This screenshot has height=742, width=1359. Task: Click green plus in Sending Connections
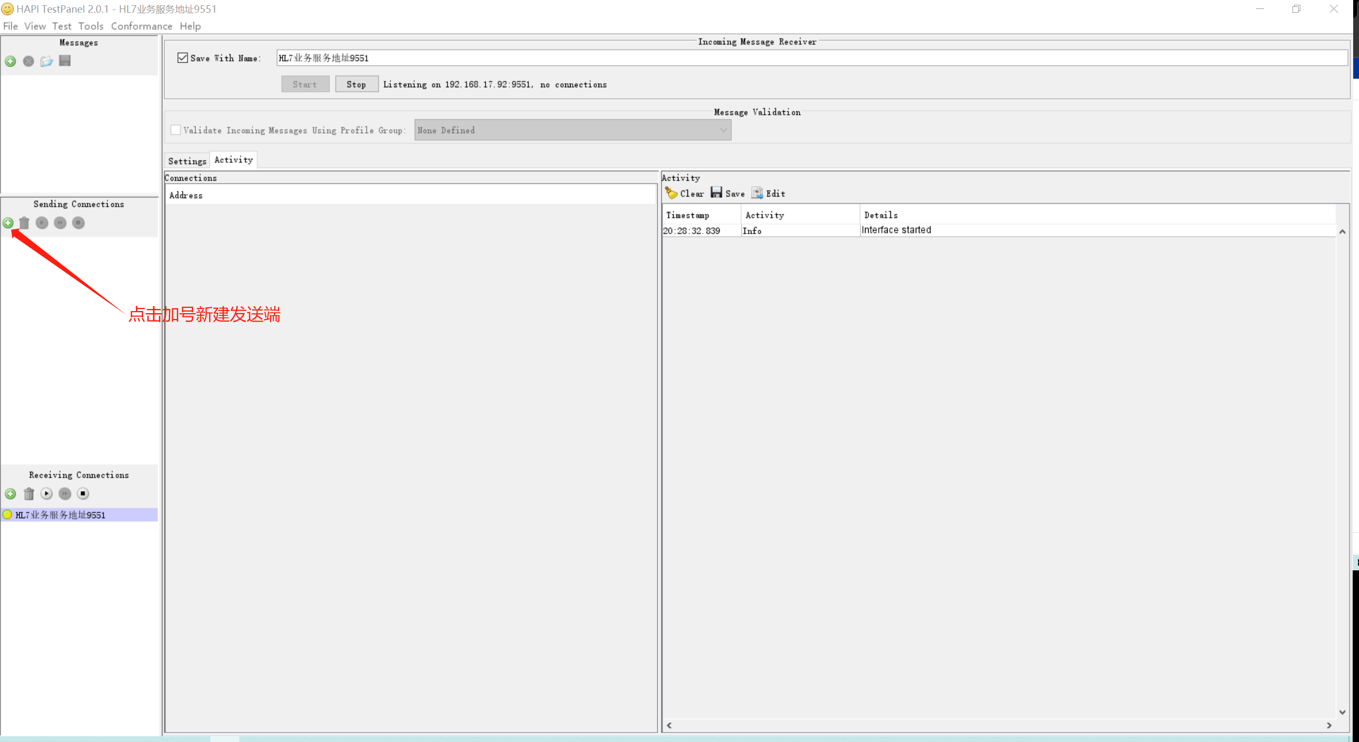8,223
